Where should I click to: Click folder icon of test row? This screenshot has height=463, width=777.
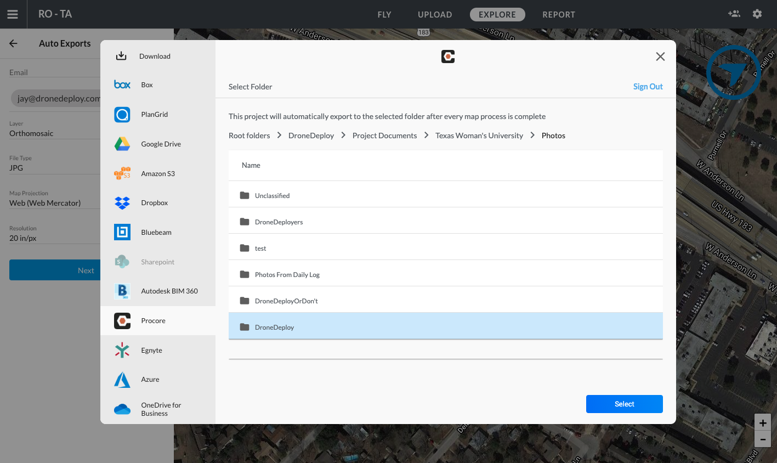(x=245, y=248)
